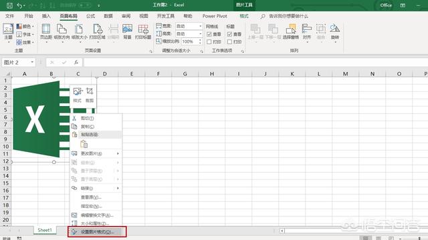Screen dimensions: 428x240
Task: Open the theme Colors (颜色) dropdown
Action: [x=25, y=26]
